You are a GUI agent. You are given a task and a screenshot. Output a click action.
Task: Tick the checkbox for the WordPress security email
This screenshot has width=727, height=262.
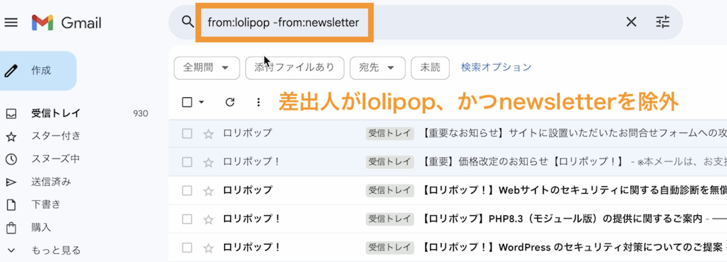(x=187, y=247)
